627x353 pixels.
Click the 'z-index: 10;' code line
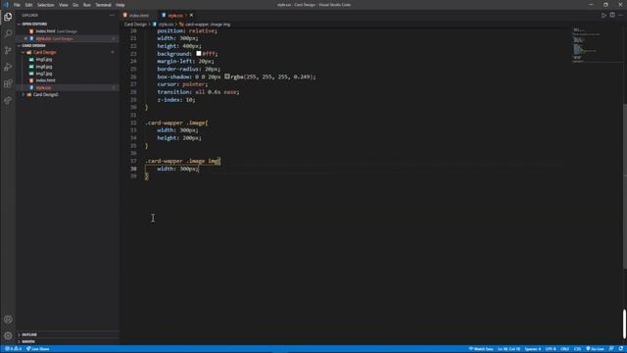[176, 100]
